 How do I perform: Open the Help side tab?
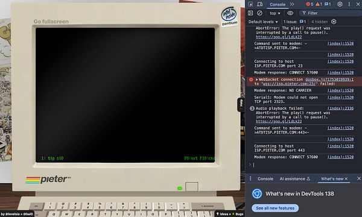[241, 104]
